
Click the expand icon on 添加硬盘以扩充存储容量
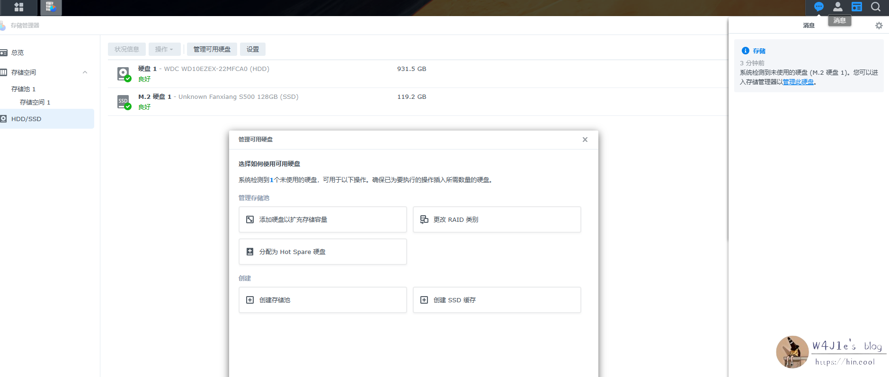click(250, 219)
